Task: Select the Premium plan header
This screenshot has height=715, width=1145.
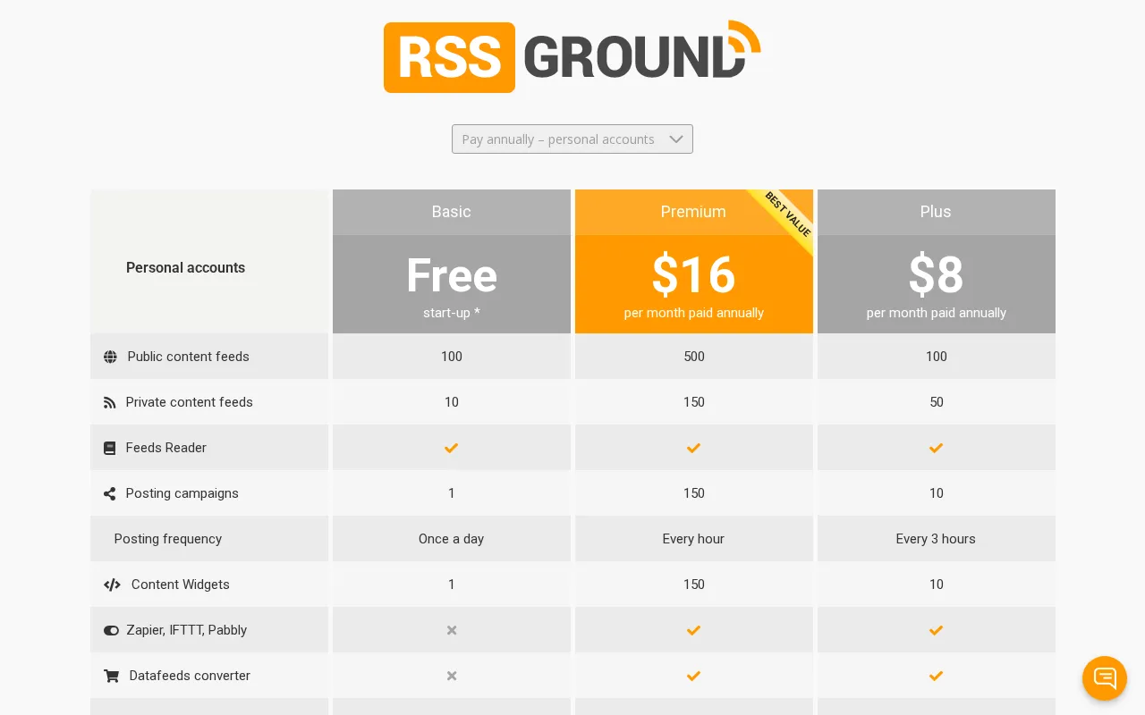Action: pyautogui.click(x=694, y=212)
